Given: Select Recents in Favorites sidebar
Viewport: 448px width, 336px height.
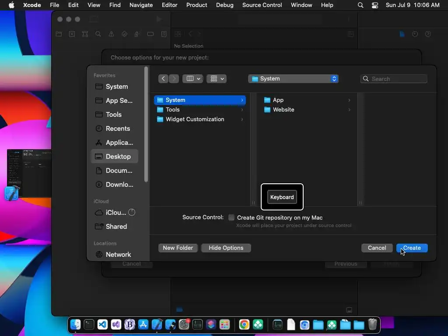Looking at the screenshot, I should coord(114,129).
